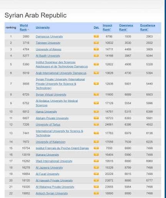Open Al Wataniya Private University details icon
Viewport: 166px width, 198px height.
click(96, 187)
